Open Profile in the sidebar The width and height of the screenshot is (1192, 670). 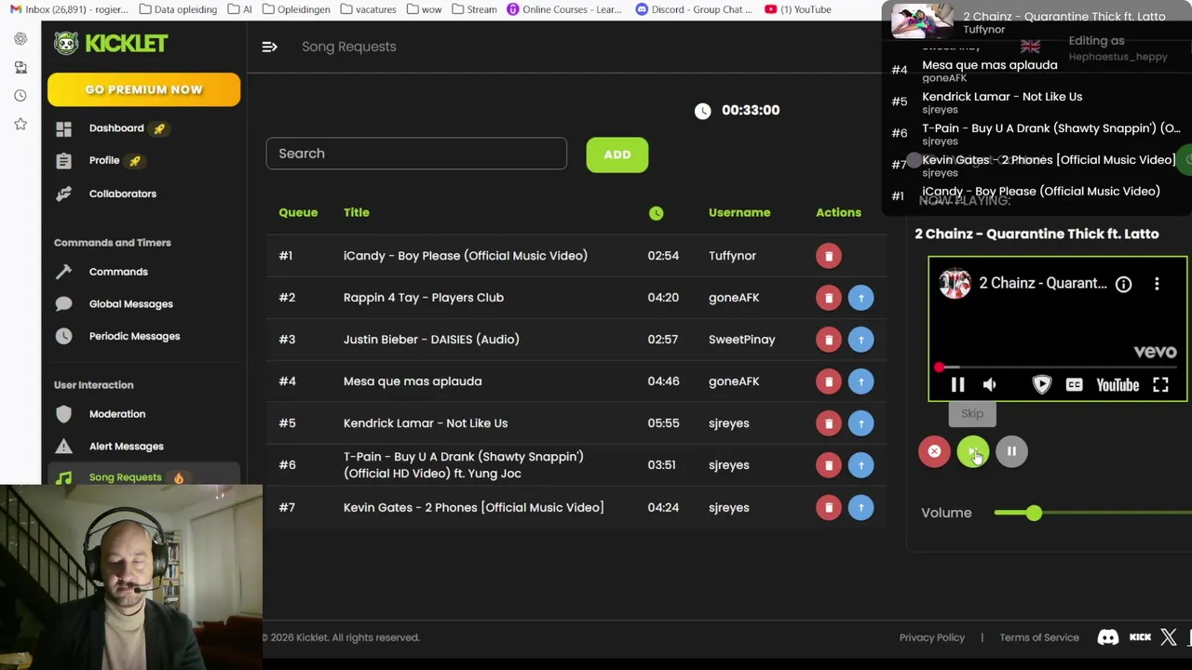(104, 160)
